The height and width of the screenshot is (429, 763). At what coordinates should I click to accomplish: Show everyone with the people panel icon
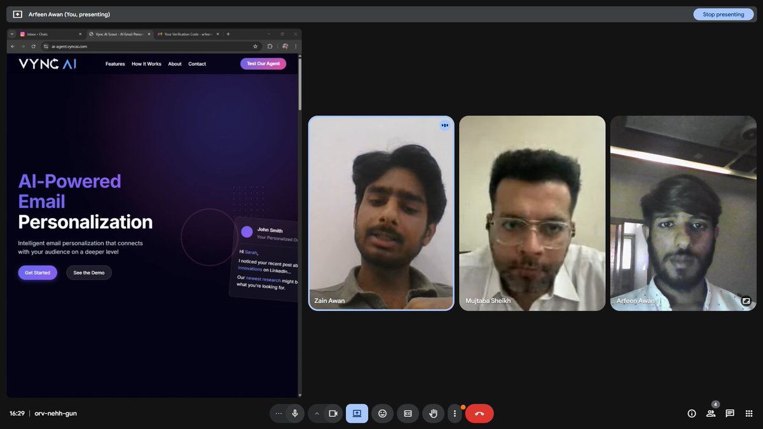[x=710, y=413]
